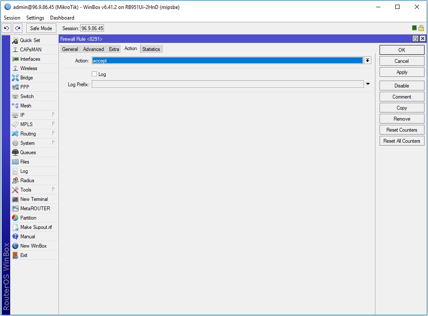The image size is (428, 316).
Task: Click the redo arrow toolbar button
Action: coord(18,28)
